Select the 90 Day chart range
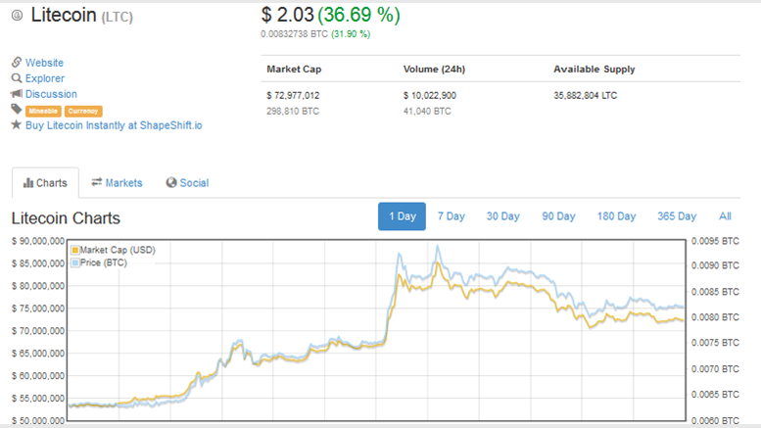Screen dimensions: 761x428 (x=558, y=216)
